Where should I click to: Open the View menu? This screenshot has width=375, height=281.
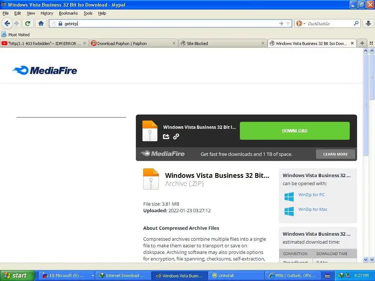tap(31, 13)
